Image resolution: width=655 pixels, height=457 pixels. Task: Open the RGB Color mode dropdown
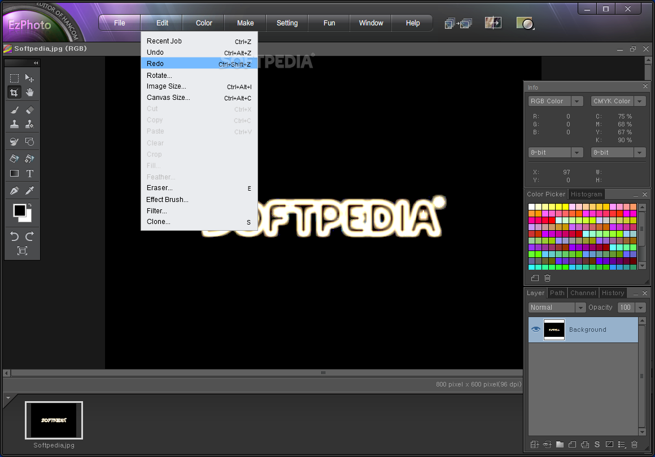pyautogui.click(x=577, y=101)
